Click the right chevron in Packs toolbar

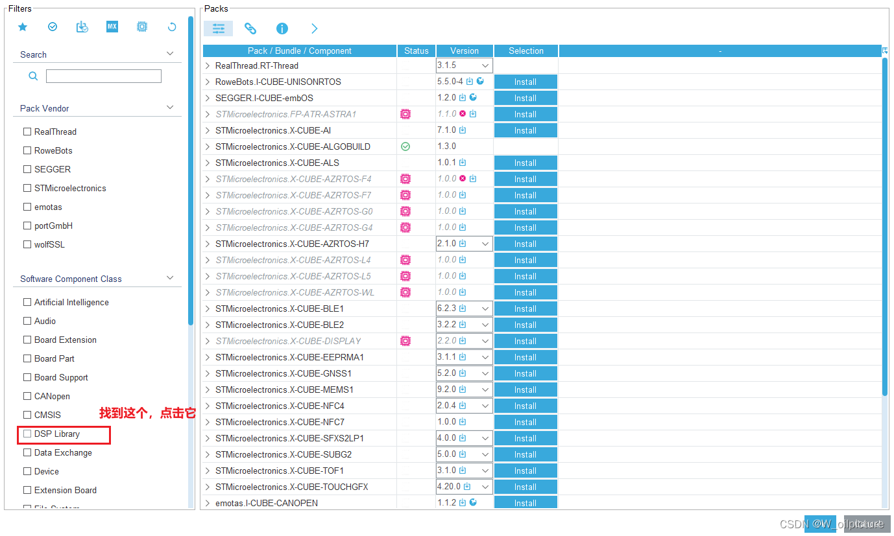click(x=315, y=29)
